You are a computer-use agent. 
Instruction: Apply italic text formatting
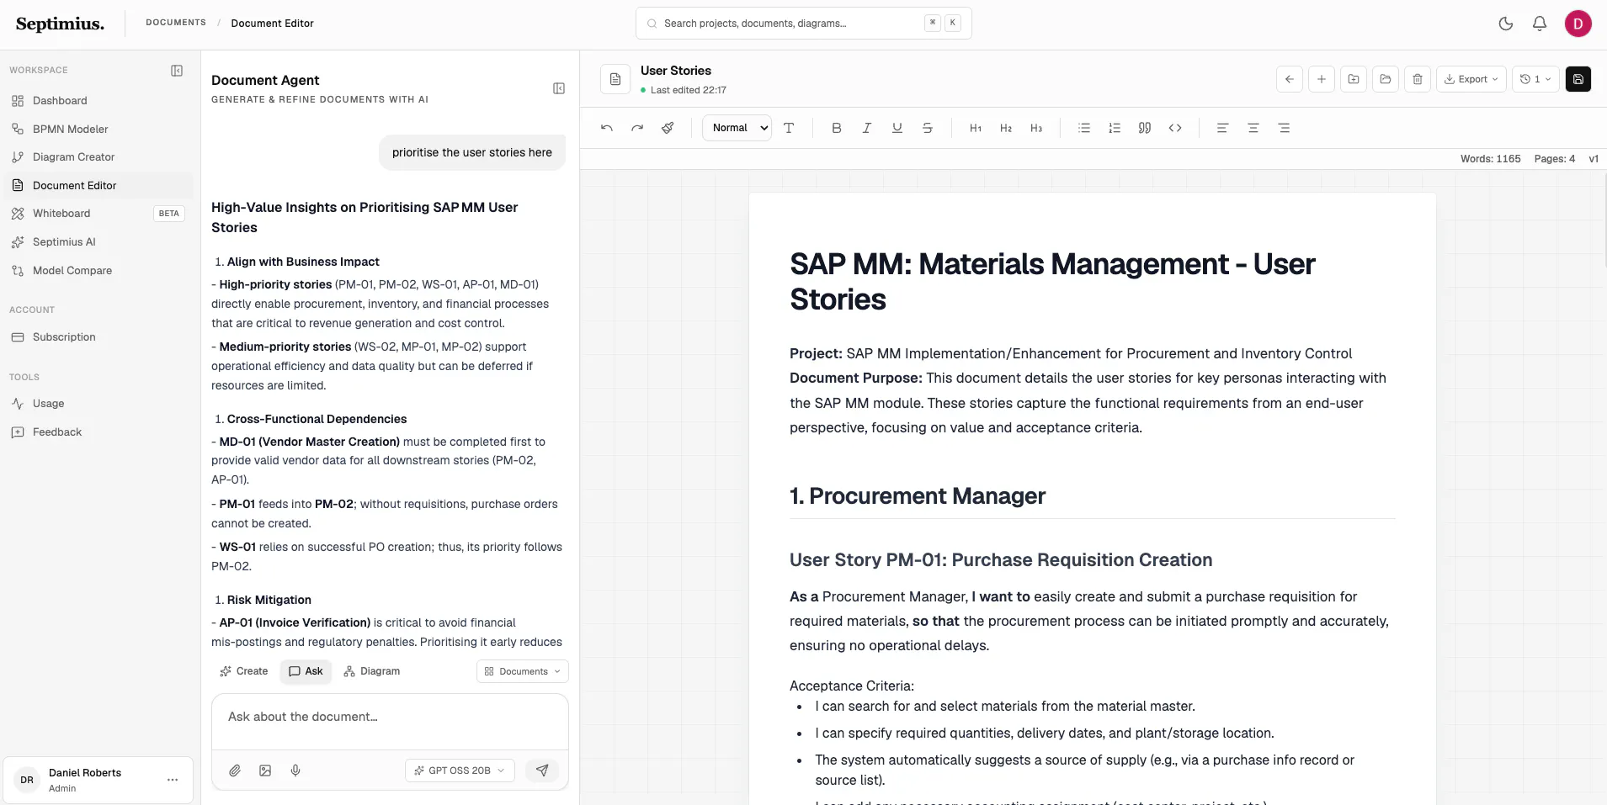pos(866,128)
